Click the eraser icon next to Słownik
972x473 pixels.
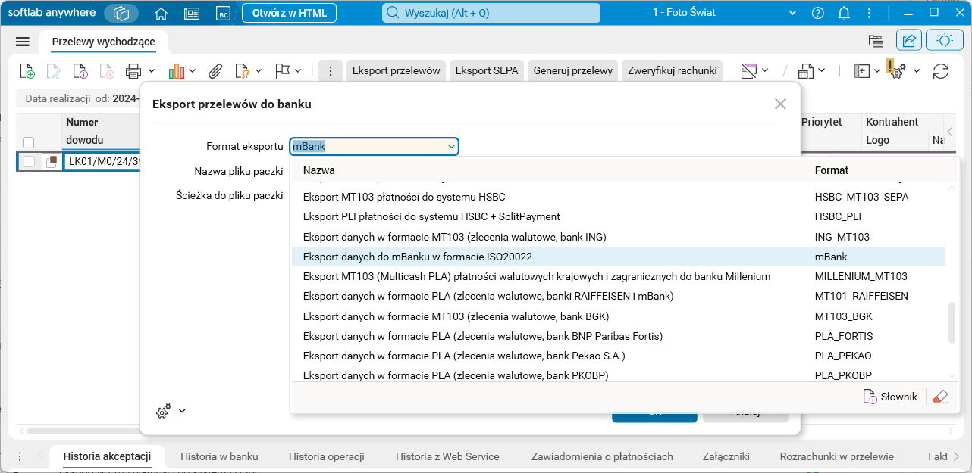coord(940,397)
